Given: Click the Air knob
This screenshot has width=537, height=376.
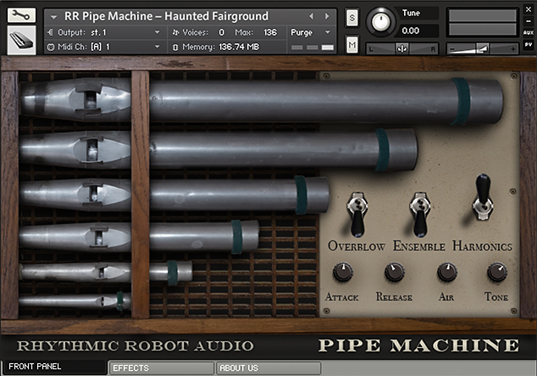Looking at the screenshot, I should pyautogui.click(x=447, y=272).
